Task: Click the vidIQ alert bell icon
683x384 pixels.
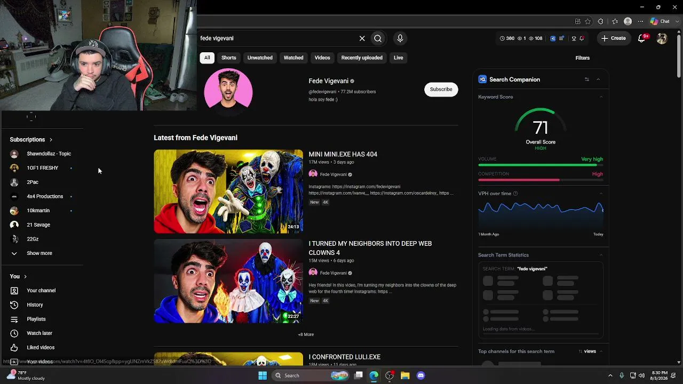Action: (582, 38)
